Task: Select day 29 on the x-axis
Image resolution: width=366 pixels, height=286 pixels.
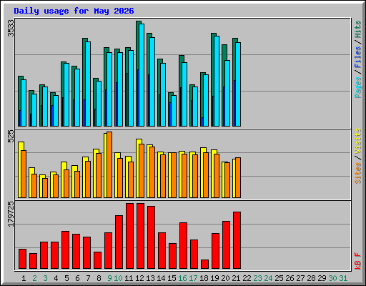Action: click(x=322, y=278)
